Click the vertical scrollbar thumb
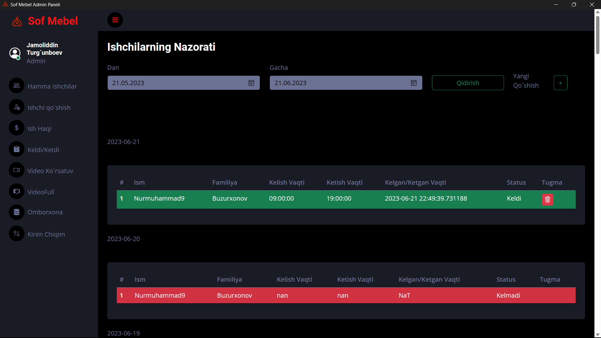The width and height of the screenshot is (601, 338). (598, 34)
